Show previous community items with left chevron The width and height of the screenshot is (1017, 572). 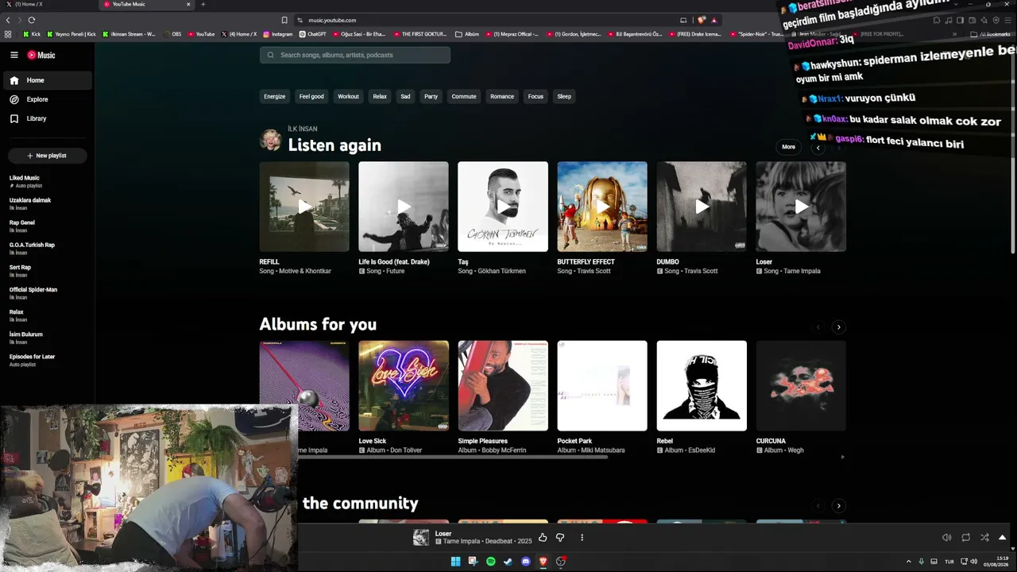[818, 506]
